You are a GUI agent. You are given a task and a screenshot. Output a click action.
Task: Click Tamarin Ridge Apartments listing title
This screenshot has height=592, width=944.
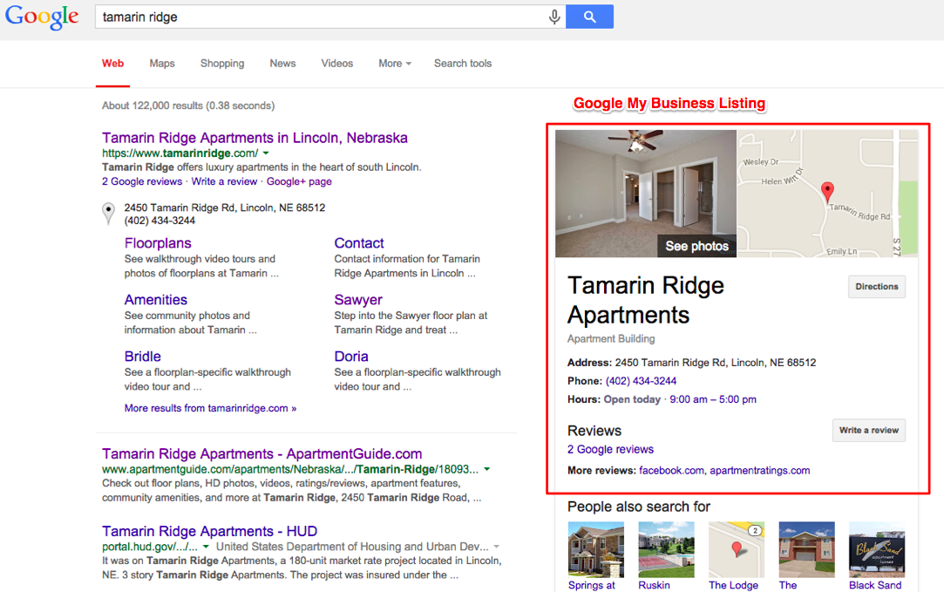(x=646, y=300)
